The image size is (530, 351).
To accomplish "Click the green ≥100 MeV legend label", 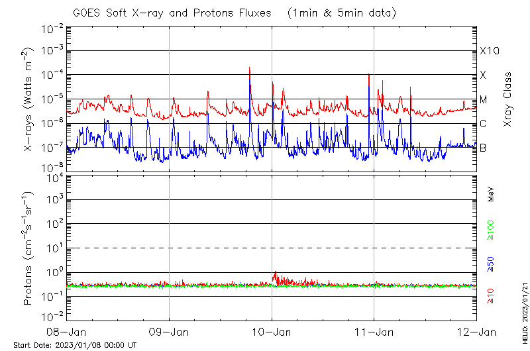I will click(x=492, y=228).
